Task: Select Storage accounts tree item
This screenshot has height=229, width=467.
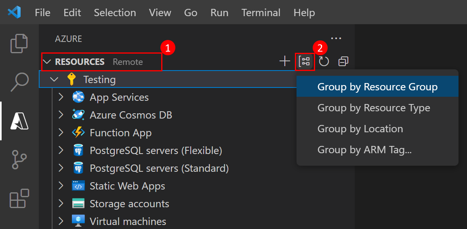Action: coord(129,204)
